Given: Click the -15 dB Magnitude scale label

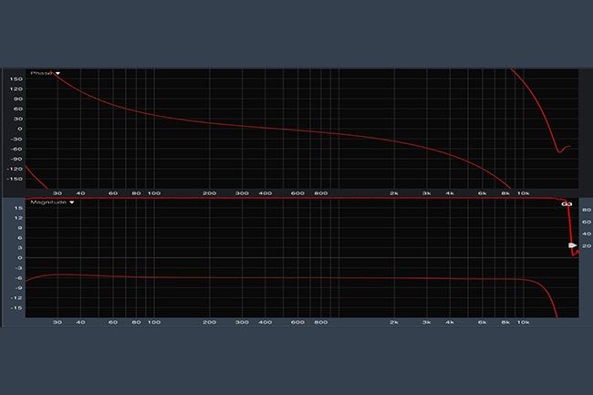Looking at the screenshot, I should [x=16, y=308].
